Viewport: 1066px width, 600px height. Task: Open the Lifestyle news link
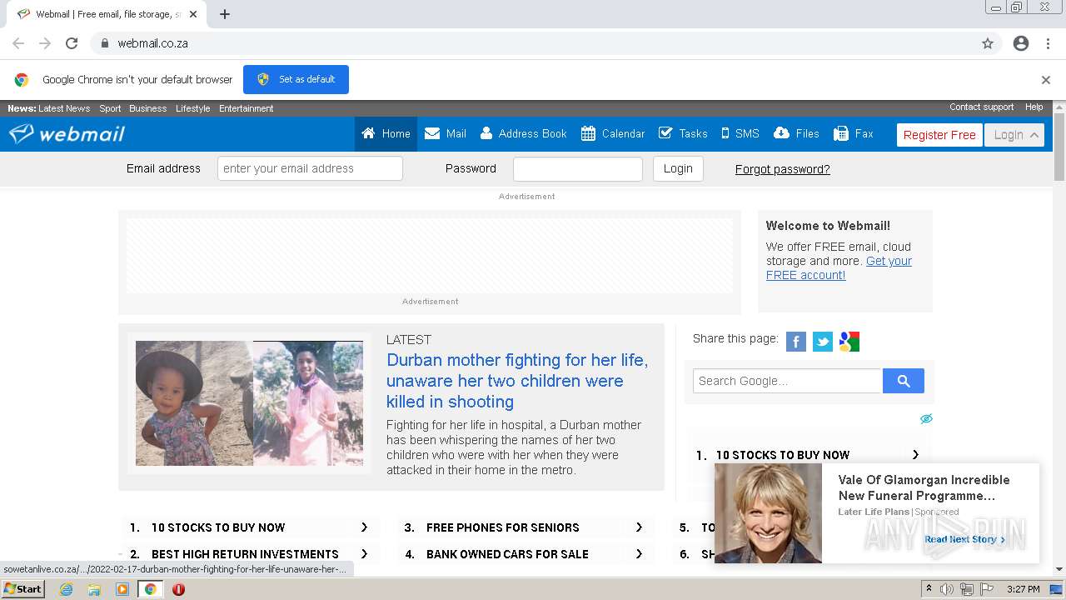point(192,108)
